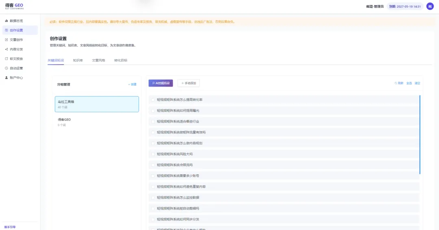Select the 乌拉工具箱 keyword group
Image resolution: width=439 pixels, height=230 pixels.
(x=97, y=104)
